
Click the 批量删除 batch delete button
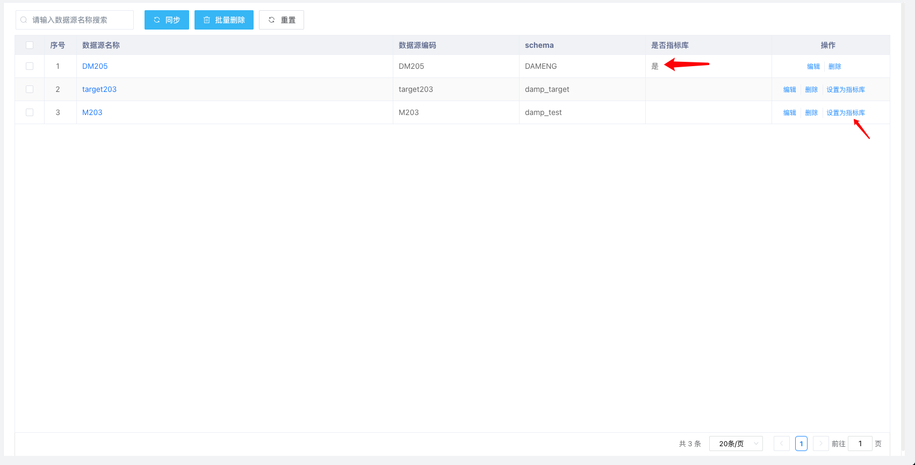point(224,20)
